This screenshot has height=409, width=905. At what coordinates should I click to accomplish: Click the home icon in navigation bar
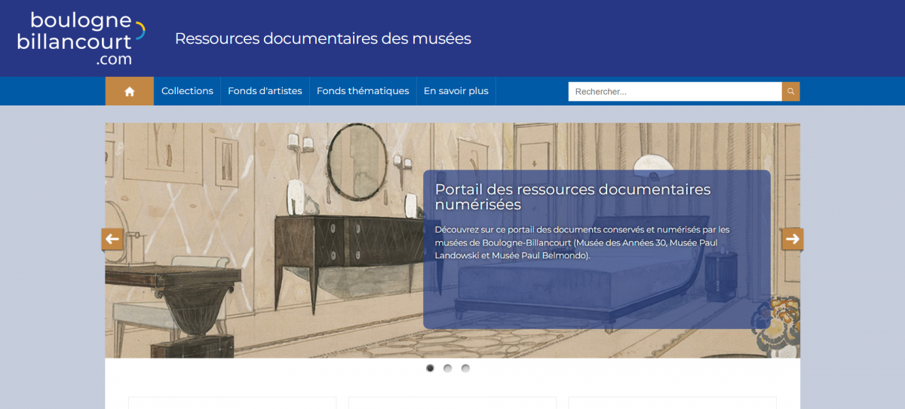pyautogui.click(x=130, y=91)
